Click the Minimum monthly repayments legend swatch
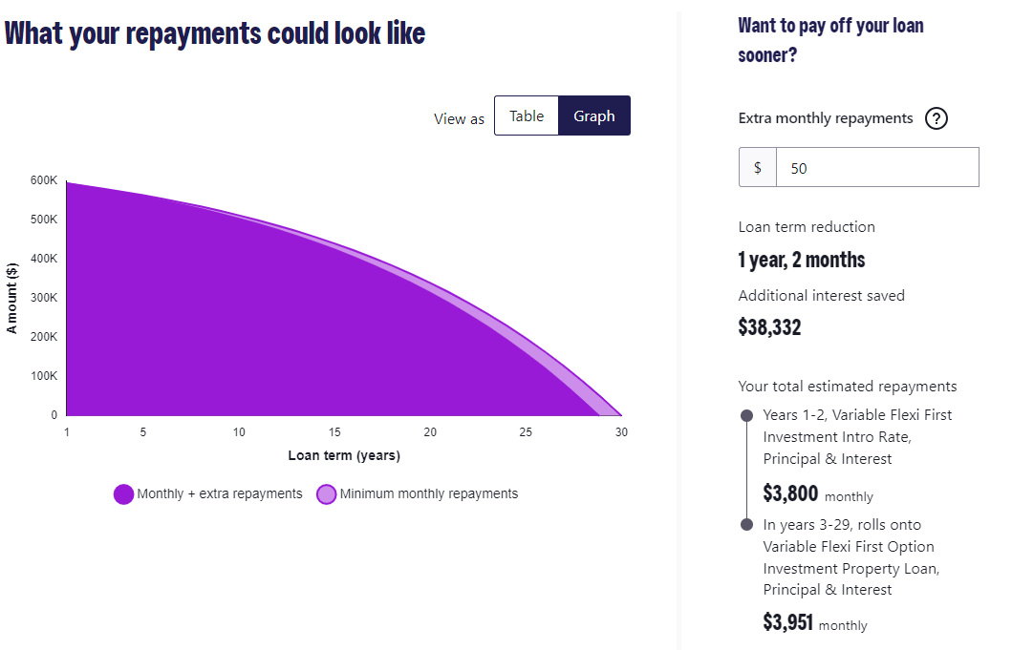 [326, 493]
